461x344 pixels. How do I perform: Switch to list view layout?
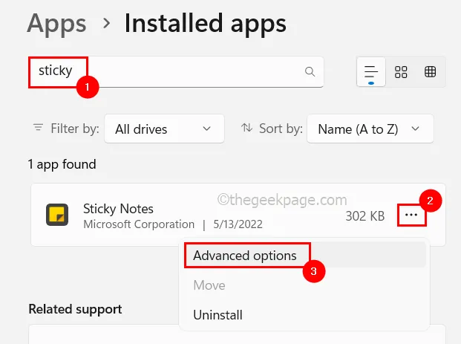point(371,72)
